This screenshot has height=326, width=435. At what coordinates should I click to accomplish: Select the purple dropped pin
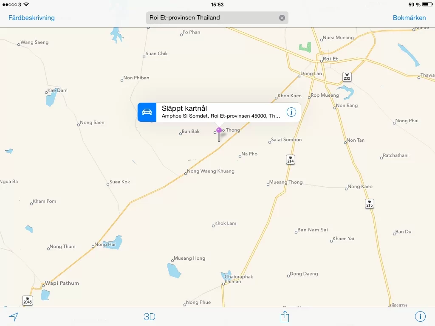point(219,131)
